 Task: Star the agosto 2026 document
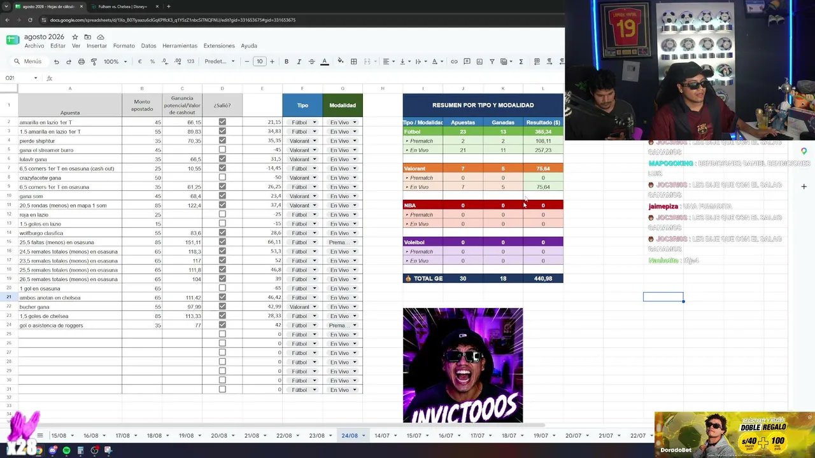(74, 37)
